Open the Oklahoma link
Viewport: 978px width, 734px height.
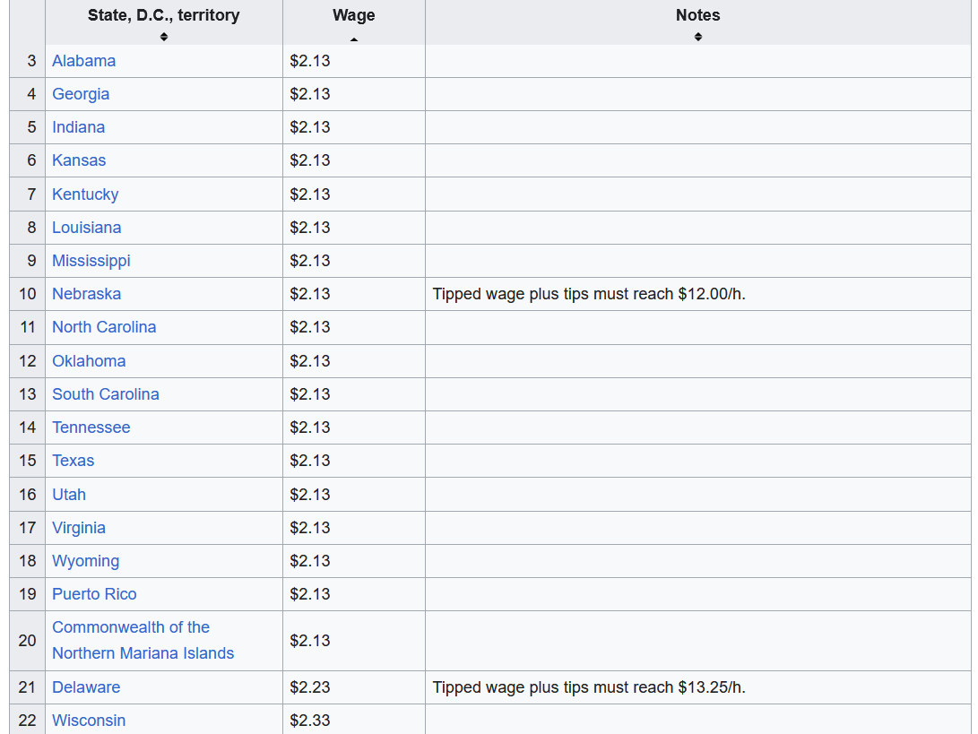point(89,361)
